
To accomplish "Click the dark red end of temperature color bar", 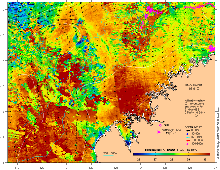I will 208,154.
